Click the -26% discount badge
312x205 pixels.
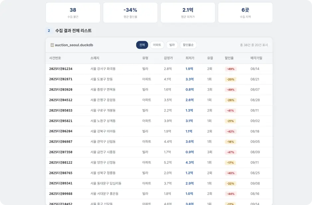pyautogui.click(x=231, y=100)
